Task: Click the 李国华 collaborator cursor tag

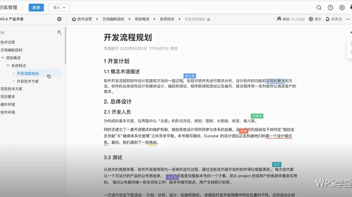Action: [257, 116]
